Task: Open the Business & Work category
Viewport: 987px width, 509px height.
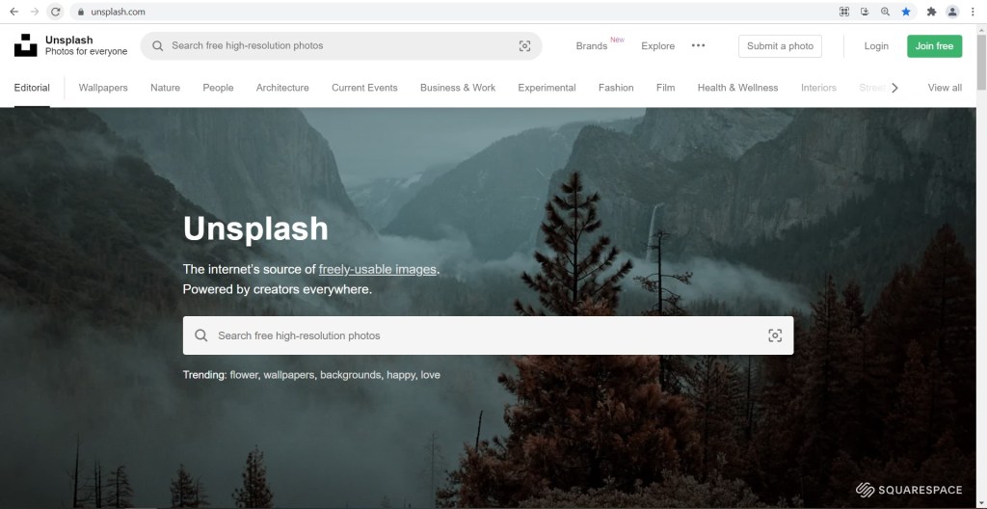Action: click(458, 88)
